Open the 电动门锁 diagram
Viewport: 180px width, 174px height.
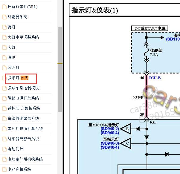16,149
